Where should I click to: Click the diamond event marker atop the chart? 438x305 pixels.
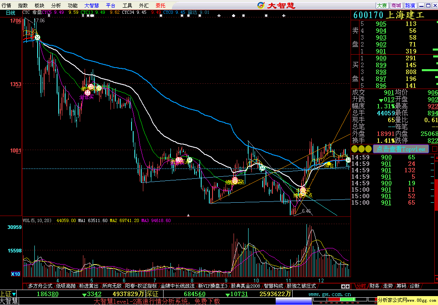234,16
